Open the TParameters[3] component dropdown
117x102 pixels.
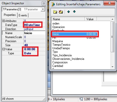pos(43,9)
